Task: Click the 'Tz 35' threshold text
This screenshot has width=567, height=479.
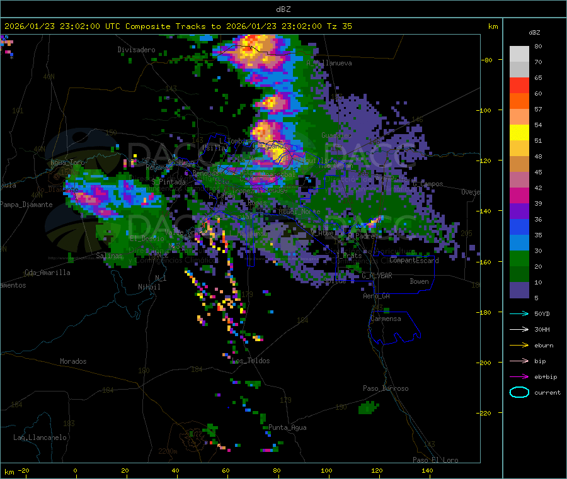Action: pos(339,26)
